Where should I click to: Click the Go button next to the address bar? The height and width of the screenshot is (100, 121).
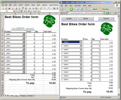(x=109, y=13)
